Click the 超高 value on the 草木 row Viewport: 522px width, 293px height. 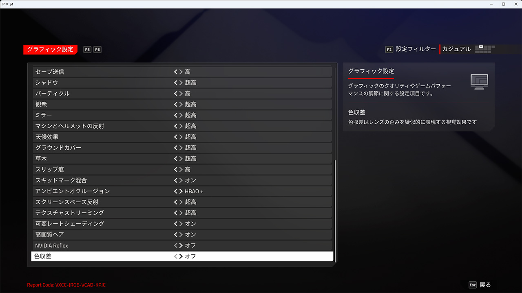[191, 159]
